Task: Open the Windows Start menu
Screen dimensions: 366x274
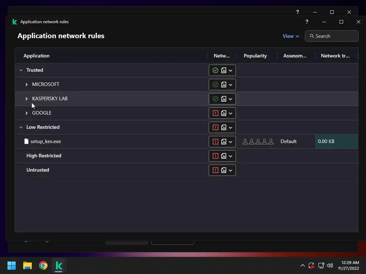Action: click(x=11, y=265)
